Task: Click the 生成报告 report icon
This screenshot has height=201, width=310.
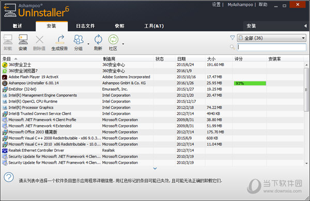Action: click(x=60, y=40)
